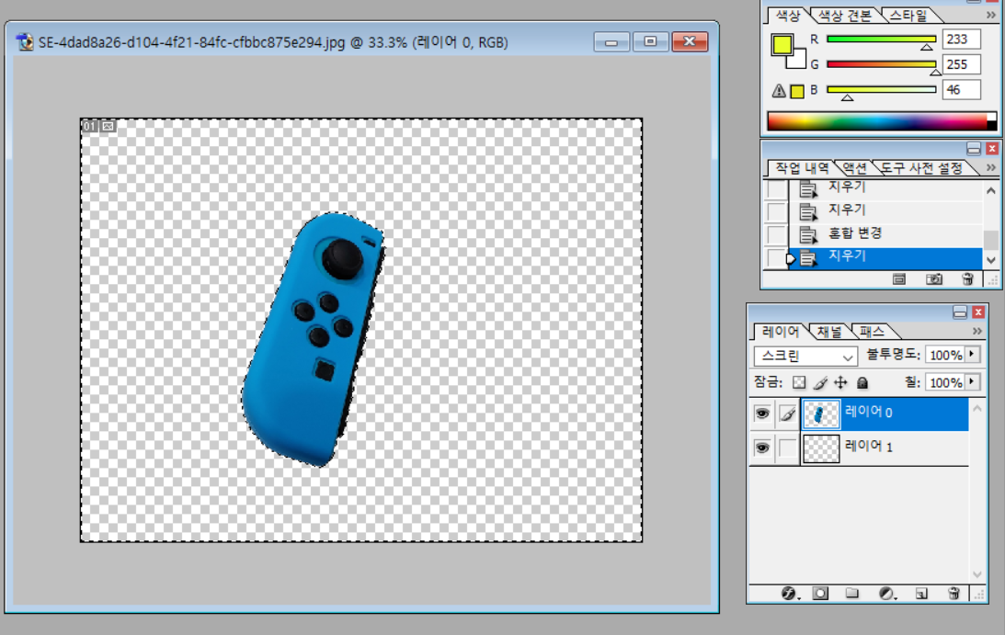Select the 레이어 tab
This screenshot has width=1005, height=635.
coord(780,331)
